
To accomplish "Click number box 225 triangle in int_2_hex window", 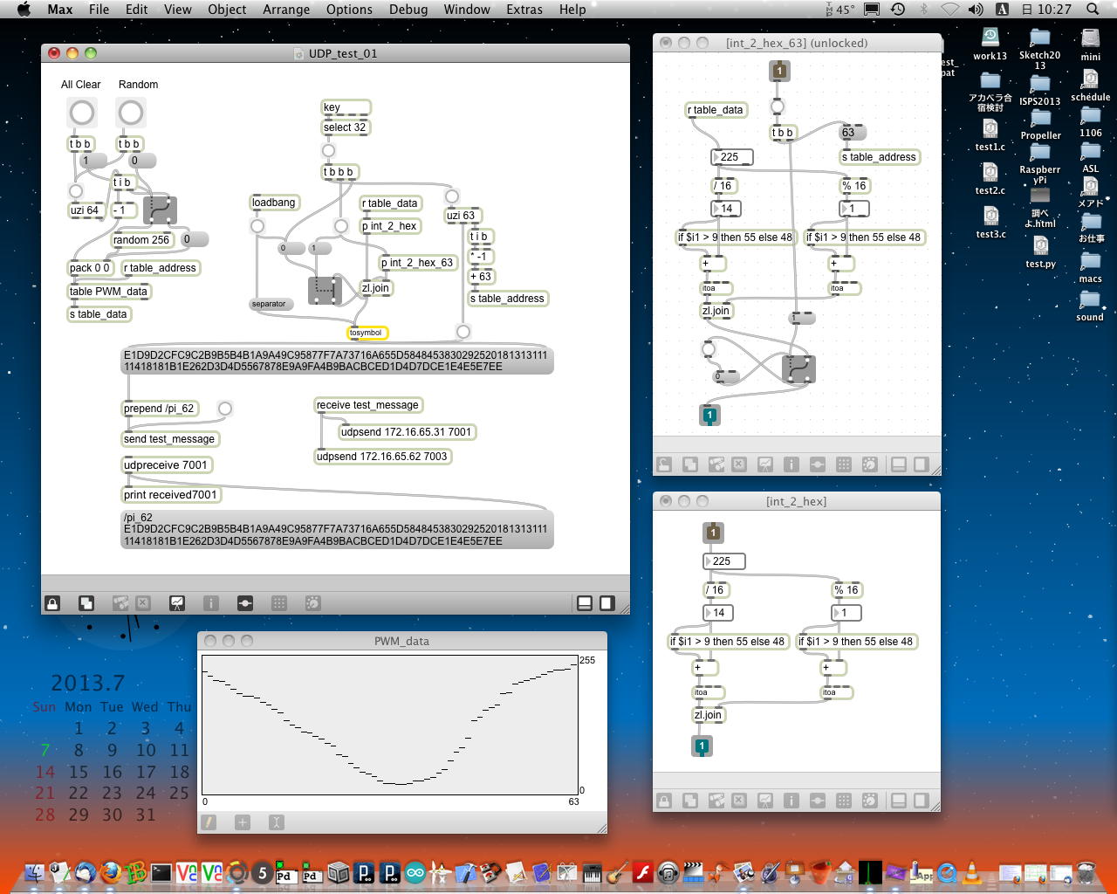I will [x=709, y=561].
